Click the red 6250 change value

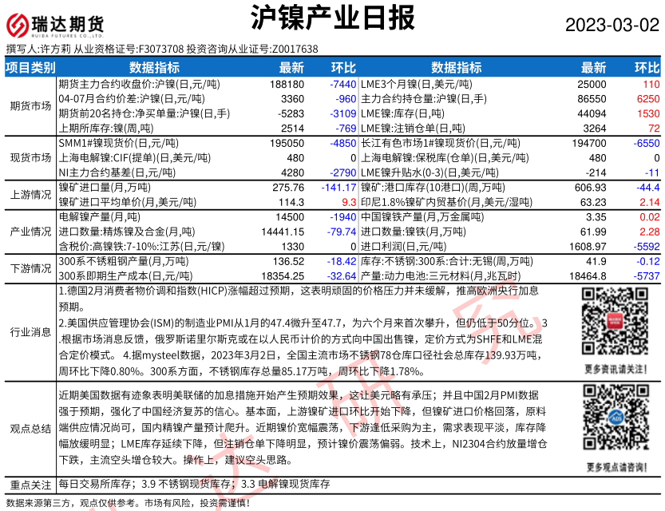[647, 98]
